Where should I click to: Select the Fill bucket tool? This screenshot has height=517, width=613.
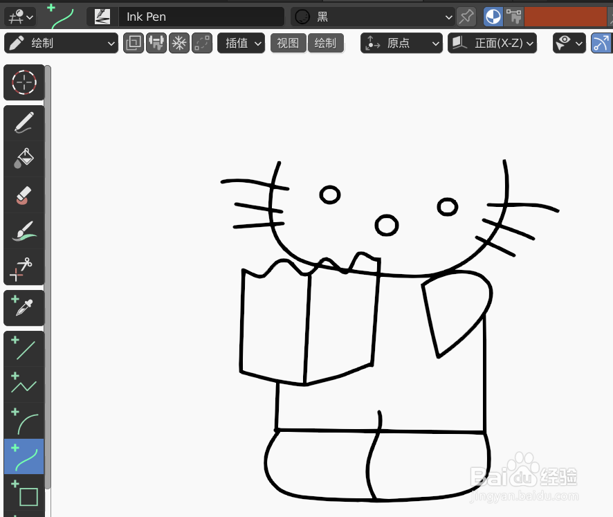point(24,158)
